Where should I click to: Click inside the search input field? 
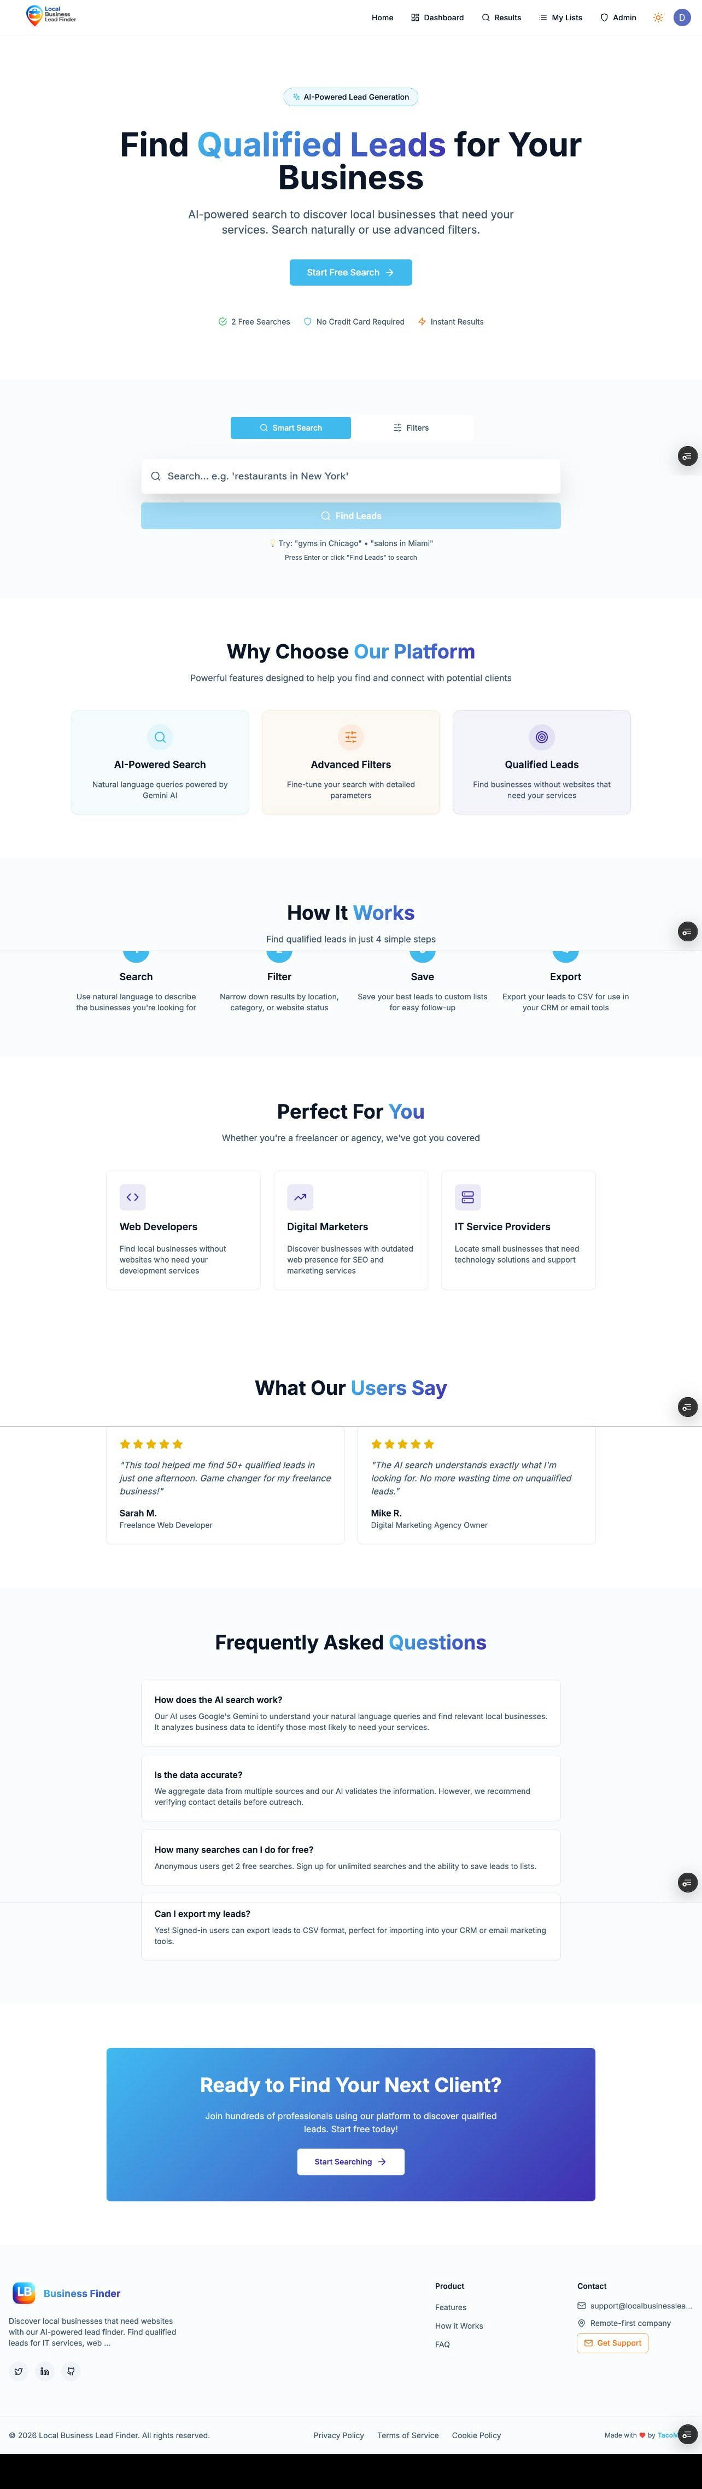click(x=350, y=476)
